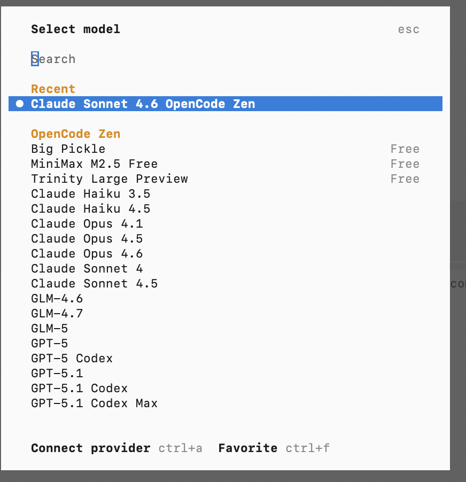Click Connect provider at the bottom
This screenshot has height=482, width=466.
pyautogui.click(x=90, y=448)
